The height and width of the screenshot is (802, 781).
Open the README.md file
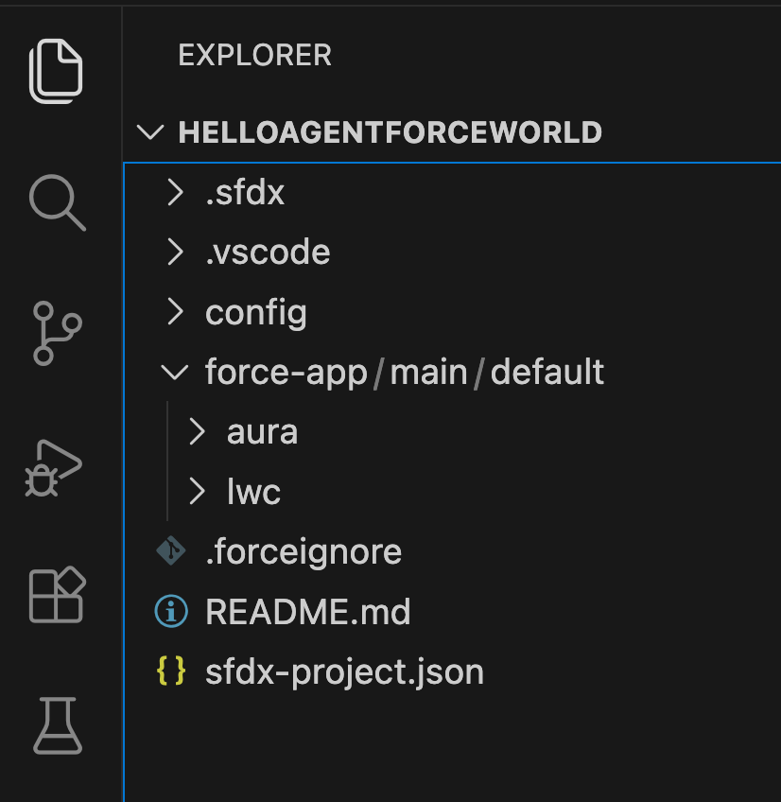(307, 612)
